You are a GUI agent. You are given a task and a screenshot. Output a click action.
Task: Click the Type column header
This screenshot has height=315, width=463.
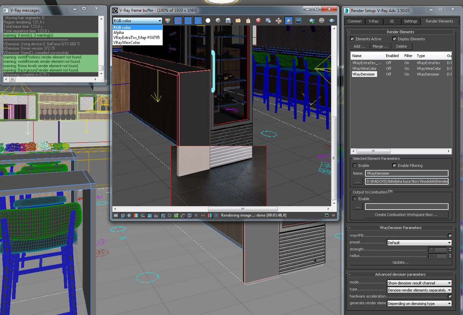[430, 56]
